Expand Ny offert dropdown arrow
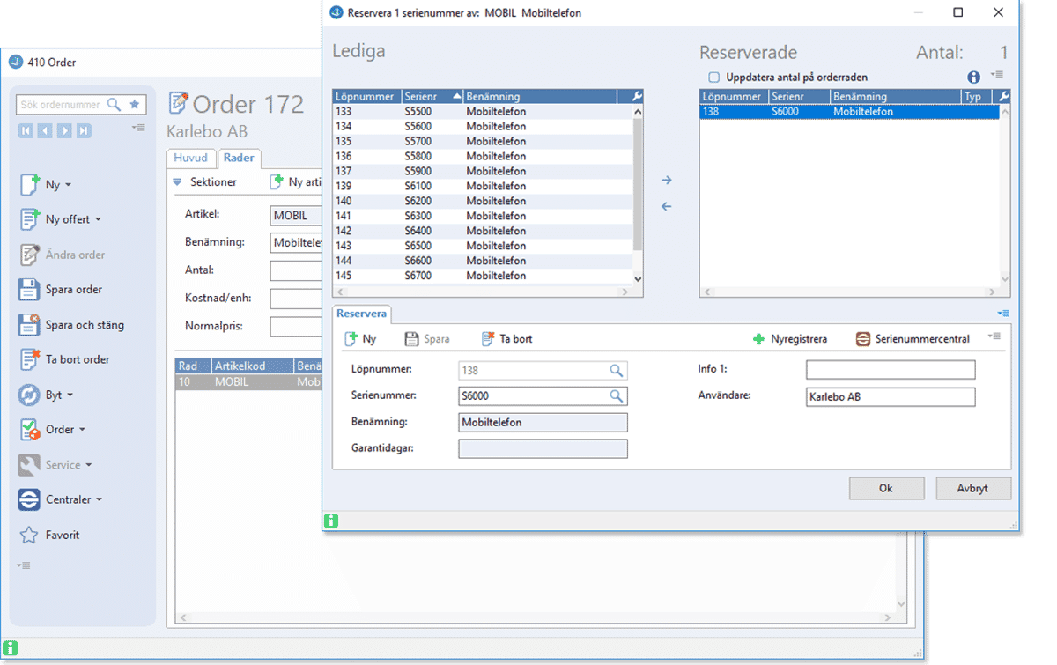 pos(98,219)
